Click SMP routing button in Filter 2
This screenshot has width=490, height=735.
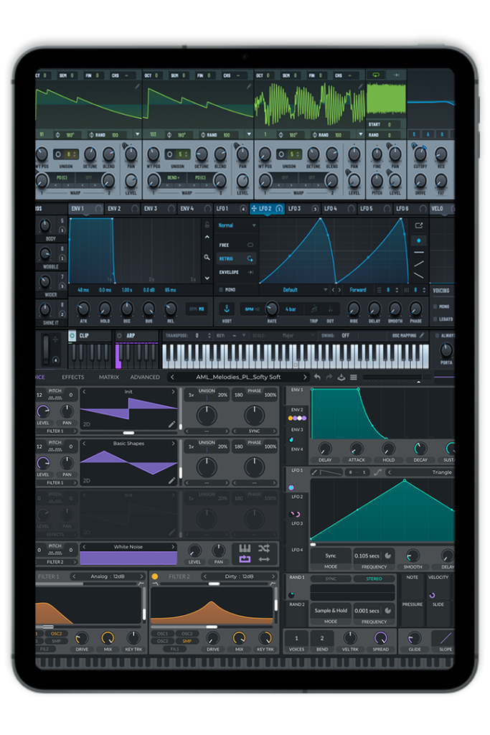(x=187, y=641)
